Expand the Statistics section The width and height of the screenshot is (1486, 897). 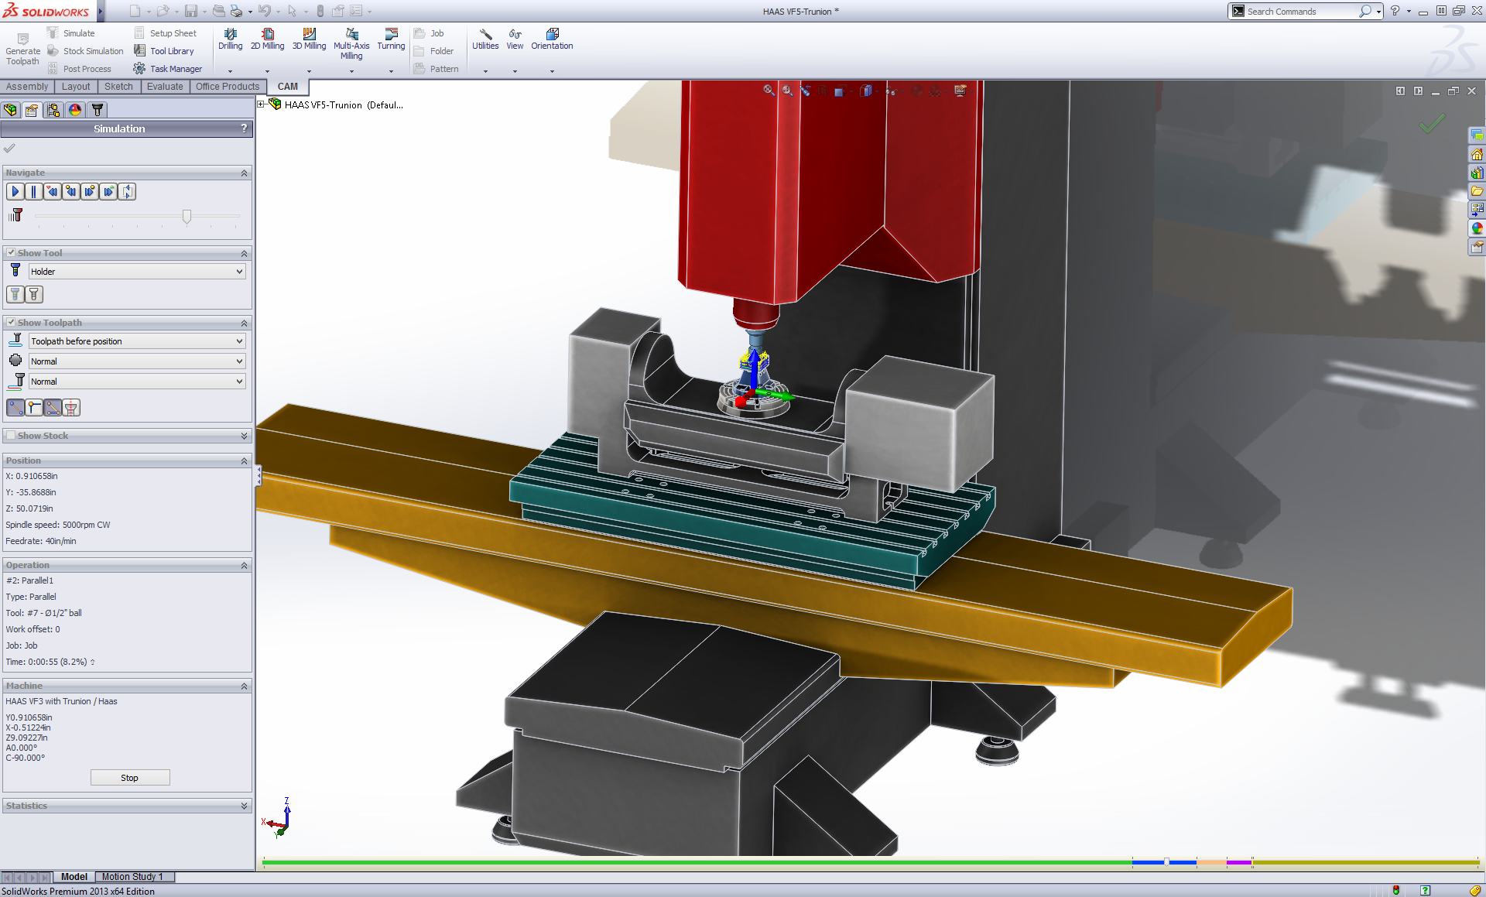pyautogui.click(x=244, y=806)
